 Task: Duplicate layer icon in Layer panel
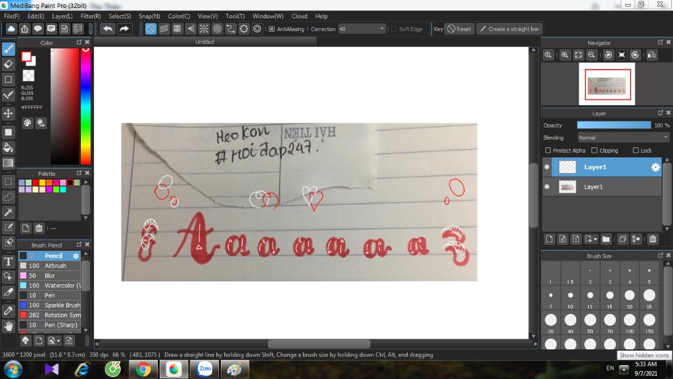(622, 239)
